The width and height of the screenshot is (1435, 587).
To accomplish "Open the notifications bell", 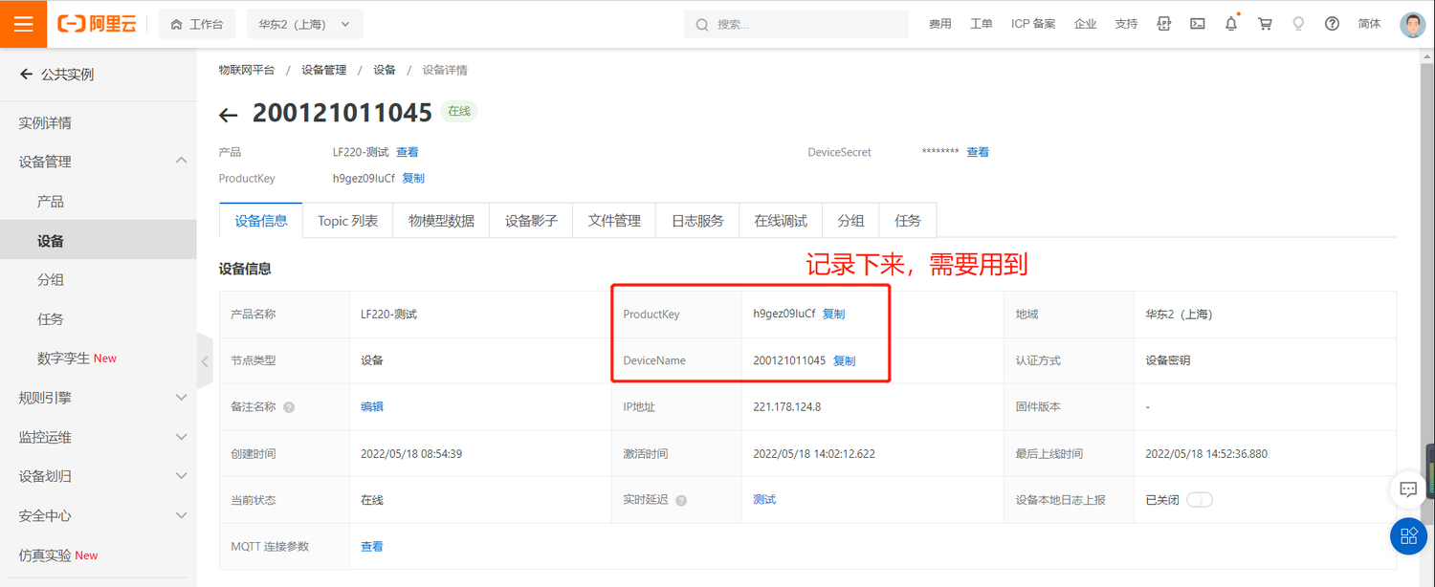I will click(x=1231, y=24).
